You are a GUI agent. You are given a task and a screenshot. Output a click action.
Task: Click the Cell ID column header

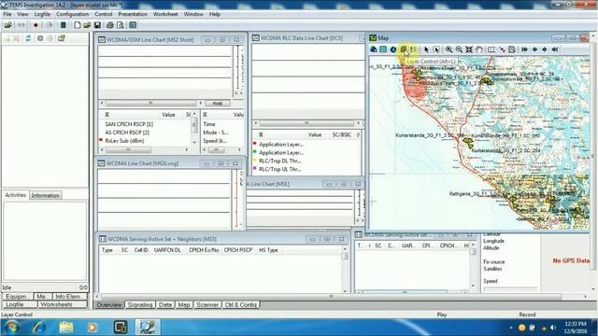[141, 250]
